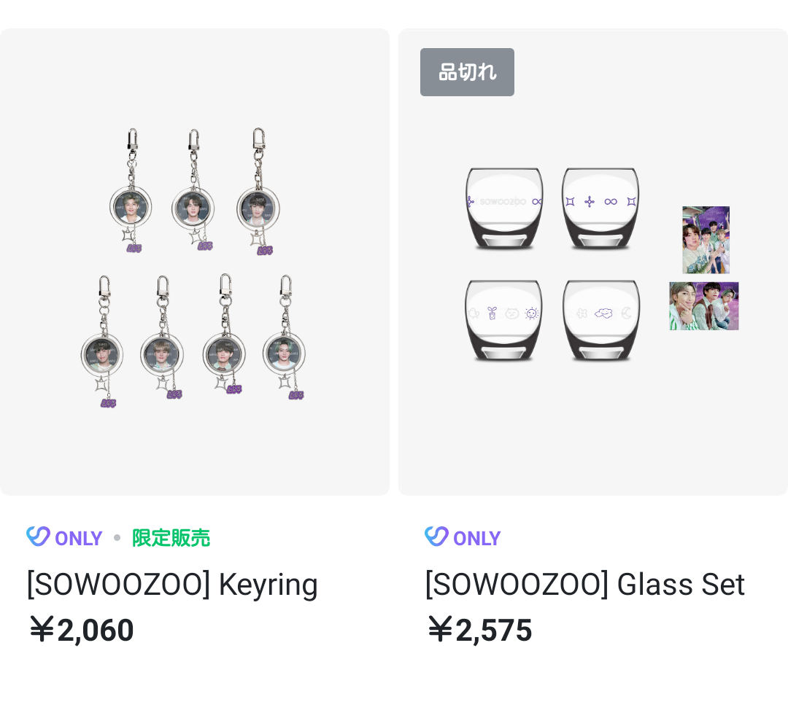The image size is (788, 710).
Task: Open the lower landscape photocard in Glass Set
Action: [703, 306]
